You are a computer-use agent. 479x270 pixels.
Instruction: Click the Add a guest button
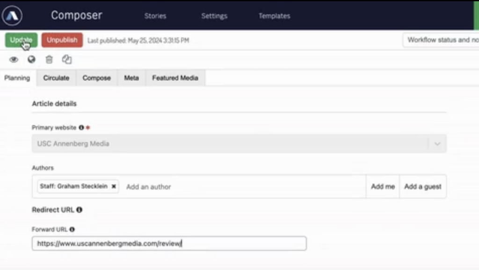[423, 186]
